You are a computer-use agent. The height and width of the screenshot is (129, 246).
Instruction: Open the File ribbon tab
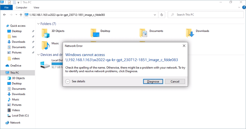coord(7,8)
